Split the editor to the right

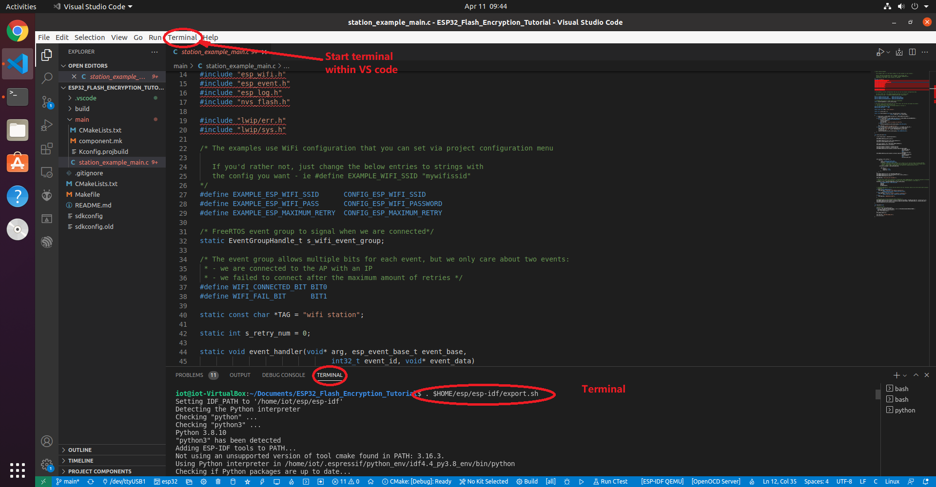912,52
